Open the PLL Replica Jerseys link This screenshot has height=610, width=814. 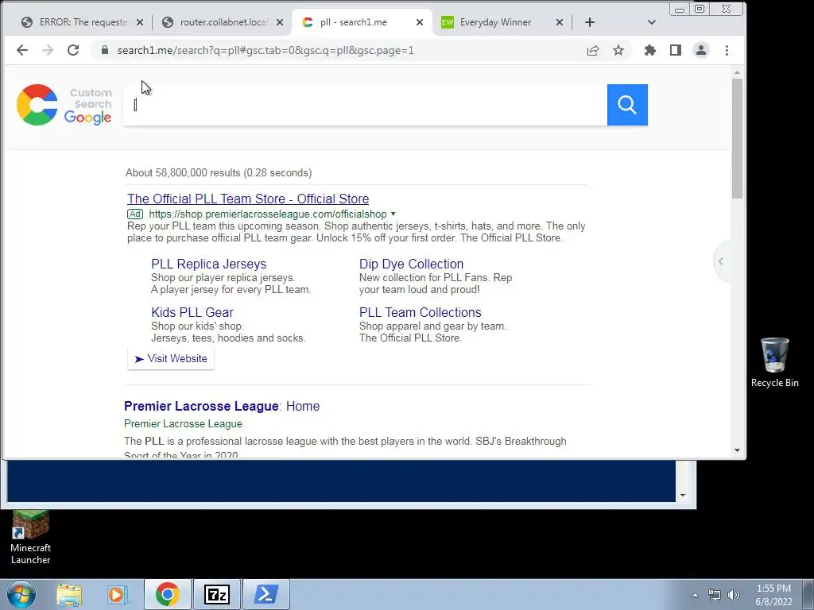pos(209,264)
